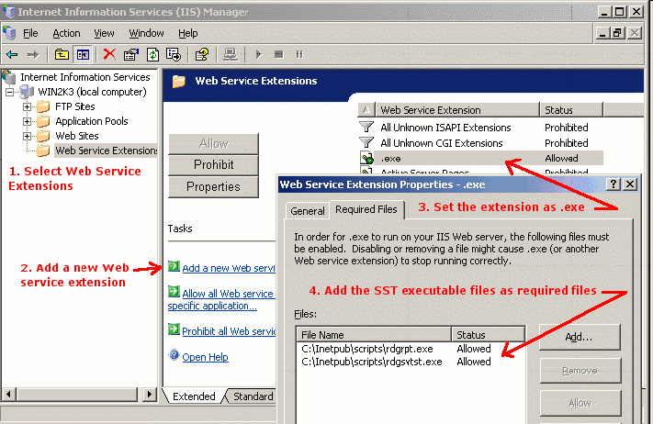The width and height of the screenshot is (653, 424).
Task: Open the Help menu
Action: [x=188, y=33]
